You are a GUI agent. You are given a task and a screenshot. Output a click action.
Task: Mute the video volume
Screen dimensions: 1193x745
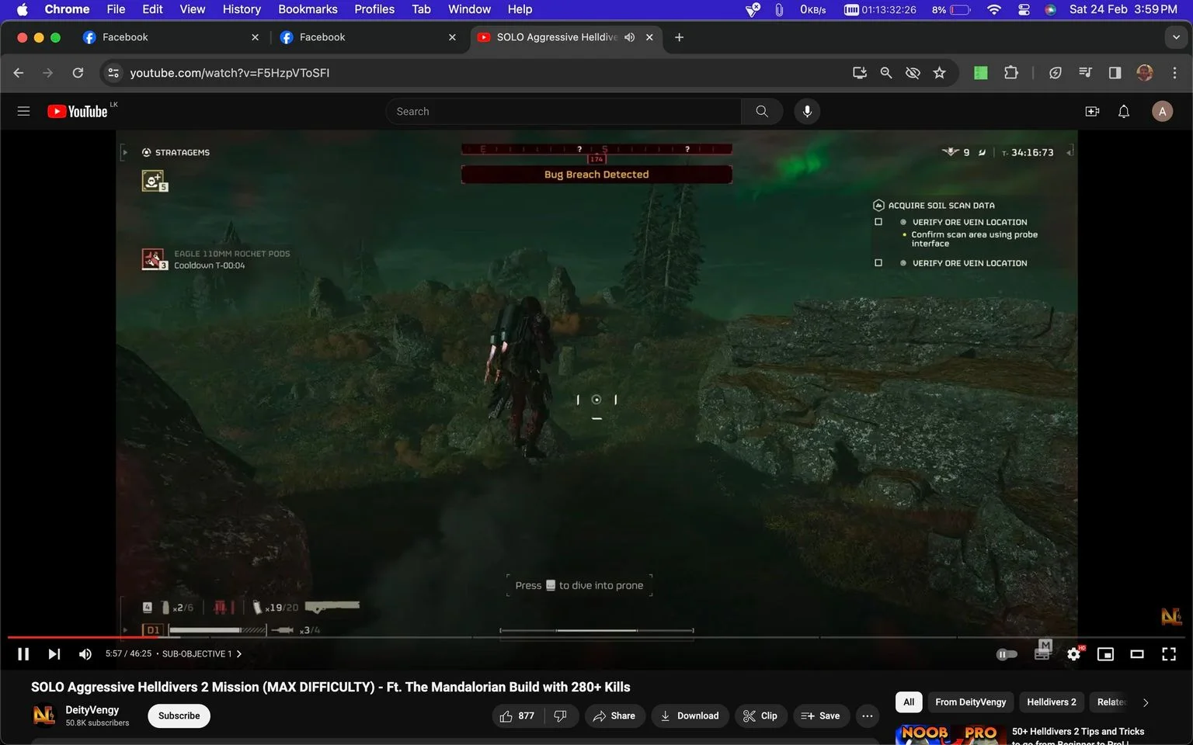coord(85,654)
